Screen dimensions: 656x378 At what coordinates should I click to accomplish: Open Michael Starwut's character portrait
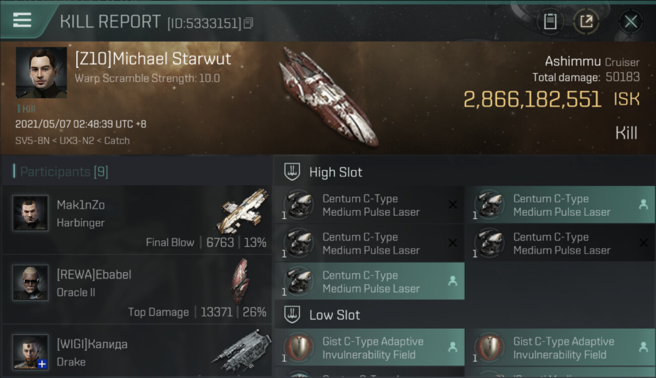click(x=41, y=73)
